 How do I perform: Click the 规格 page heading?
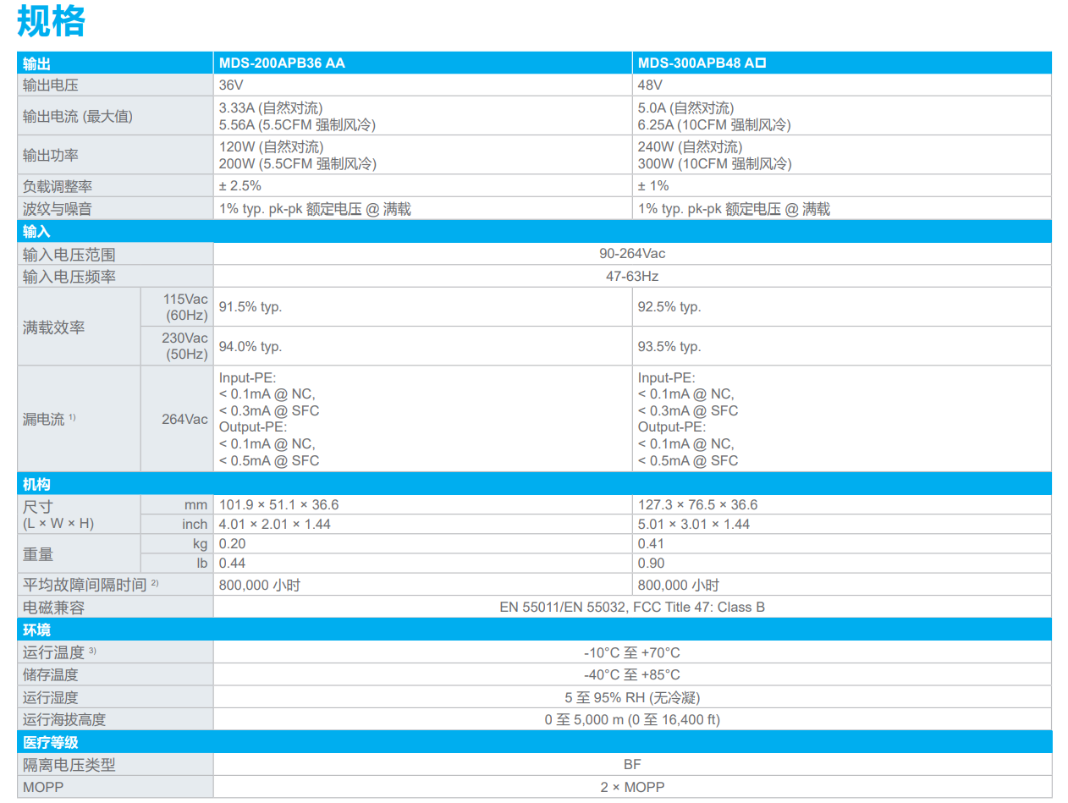tap(52, 21)
